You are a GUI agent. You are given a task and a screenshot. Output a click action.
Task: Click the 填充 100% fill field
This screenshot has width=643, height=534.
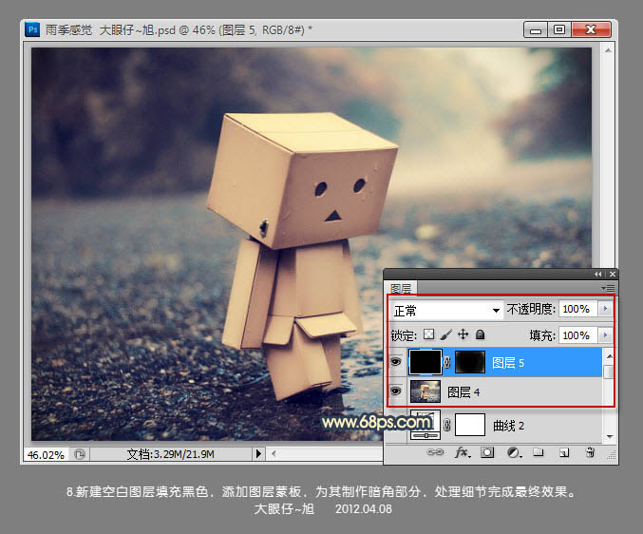[578, 335]
